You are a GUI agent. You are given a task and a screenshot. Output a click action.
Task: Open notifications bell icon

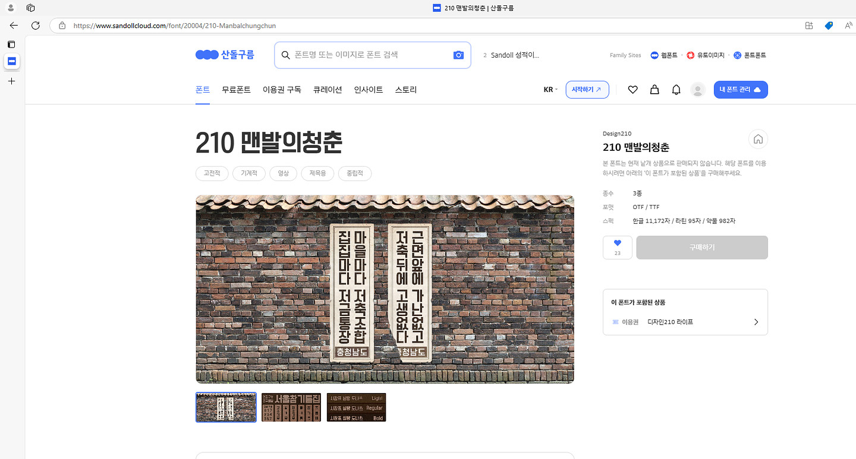click(676, 90)
